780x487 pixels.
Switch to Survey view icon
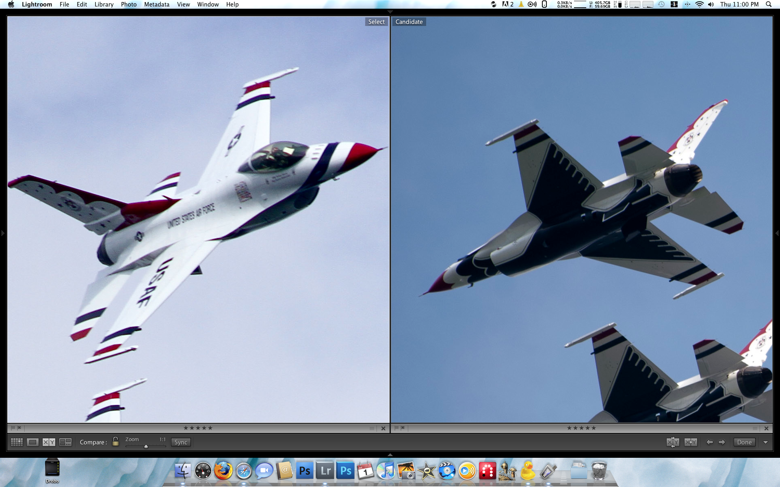point(65,442)
